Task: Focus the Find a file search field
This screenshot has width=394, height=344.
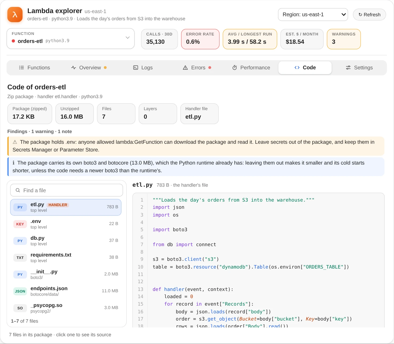Action: 66,190
